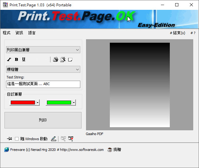Viewport: 199px width, 168px height.
Task: Open the 程式 menu
Action: [6, 33]
